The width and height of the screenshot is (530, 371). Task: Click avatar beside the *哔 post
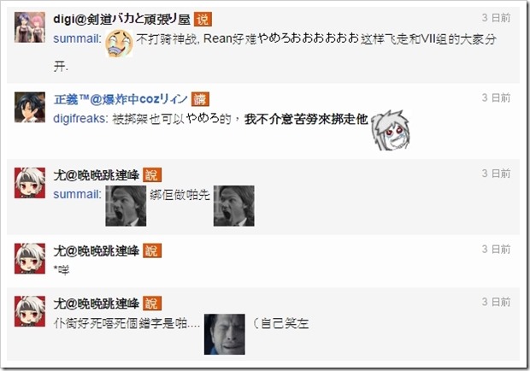pyautogui.click(x=30, y=258)
